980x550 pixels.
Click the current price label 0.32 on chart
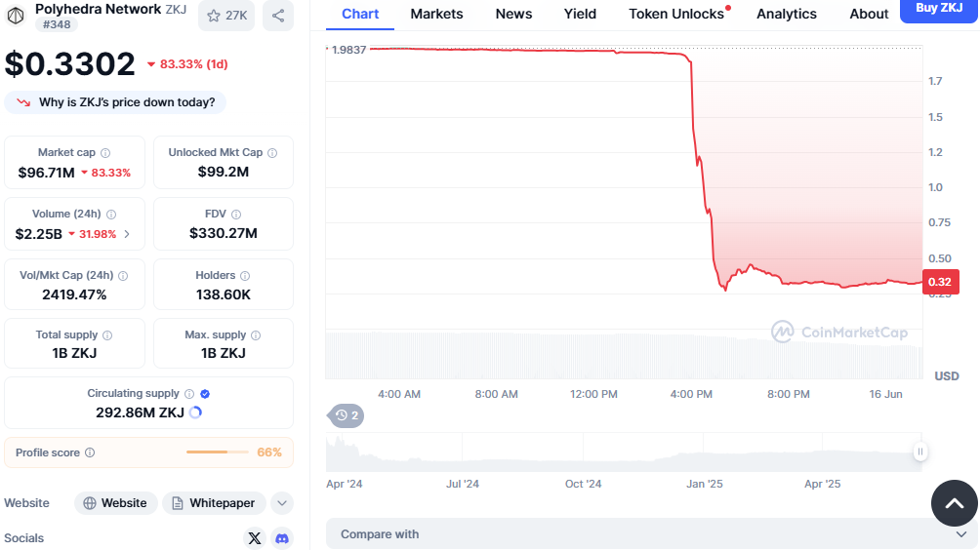click(x=940, y=282)
